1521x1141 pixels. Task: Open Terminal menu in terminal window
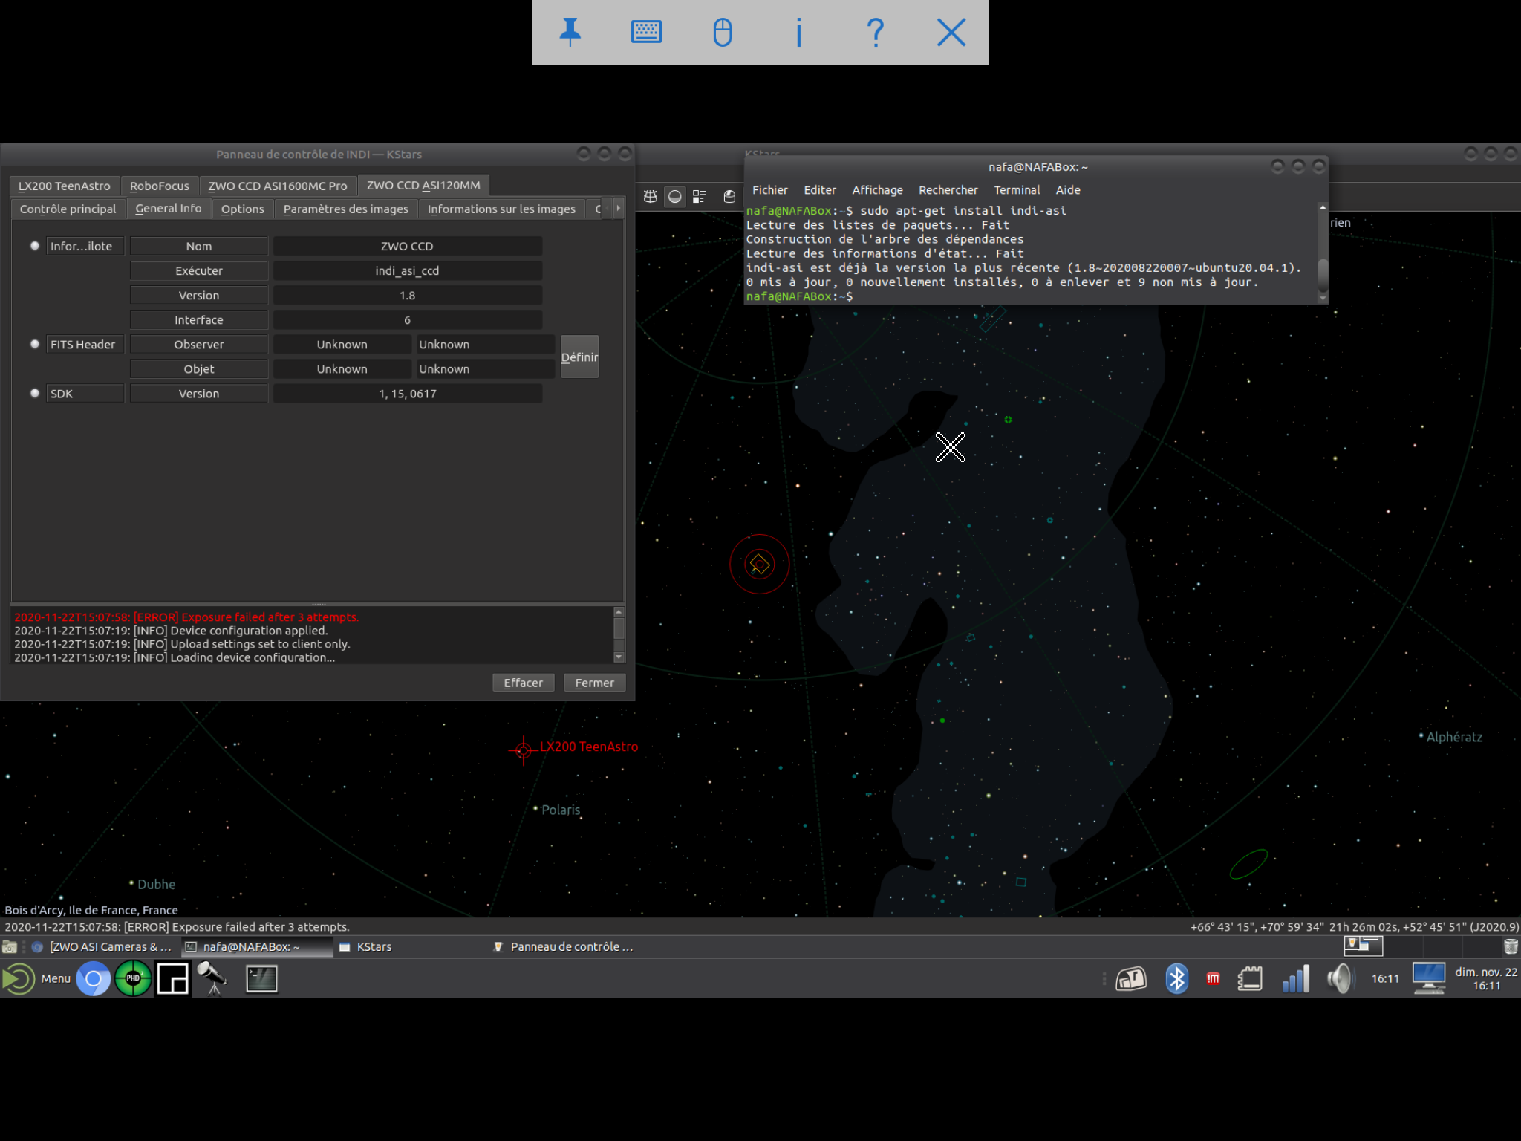pyautogui.click(x=1017, y=190)
